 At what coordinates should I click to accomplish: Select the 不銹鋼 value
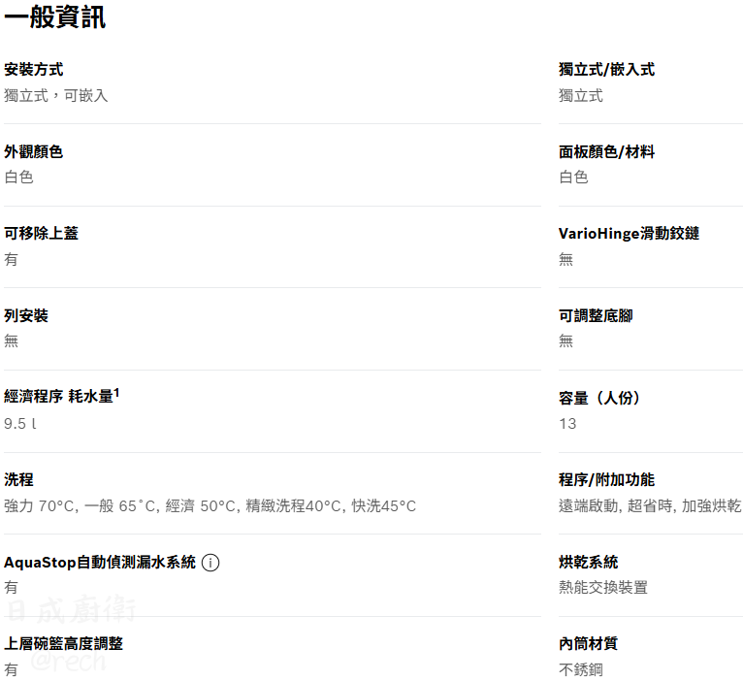point(581,669)
